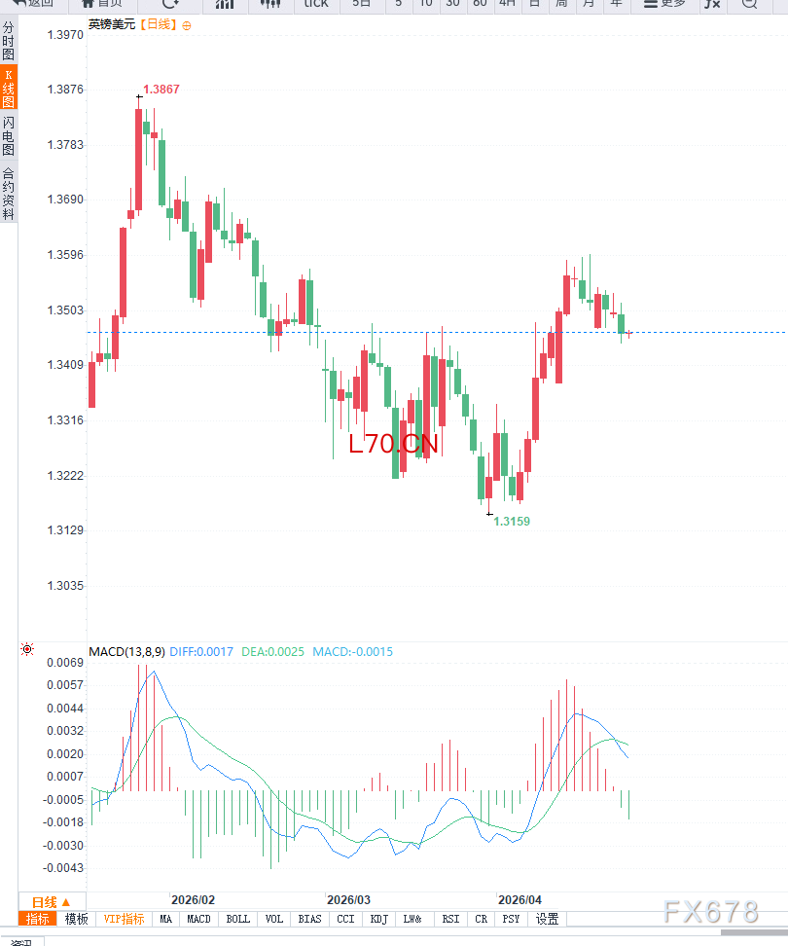Click the bar chart icon in top toolbar
Screen dimensions: 788x946
click(225, 4)
